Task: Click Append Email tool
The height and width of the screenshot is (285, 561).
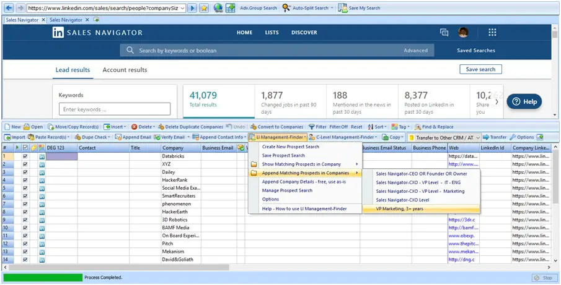Action: 133,137
